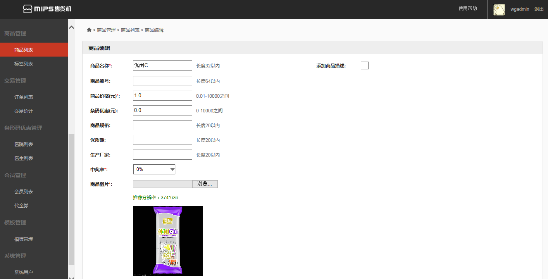Open 商品列表 in sidebar
548x279 pixels.
[x=24, y=50]
